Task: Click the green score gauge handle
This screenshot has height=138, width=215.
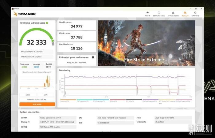Action: tap(53, 41)
